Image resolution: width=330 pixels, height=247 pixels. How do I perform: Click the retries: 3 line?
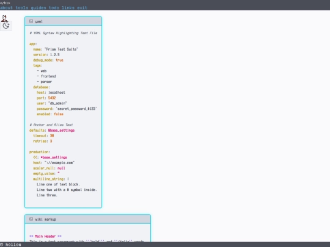[x=43, y=141]
